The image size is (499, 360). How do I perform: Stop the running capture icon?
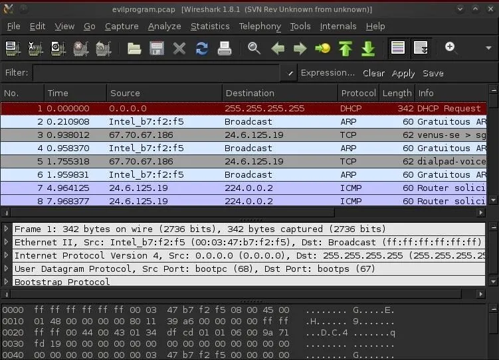(81, 48)
